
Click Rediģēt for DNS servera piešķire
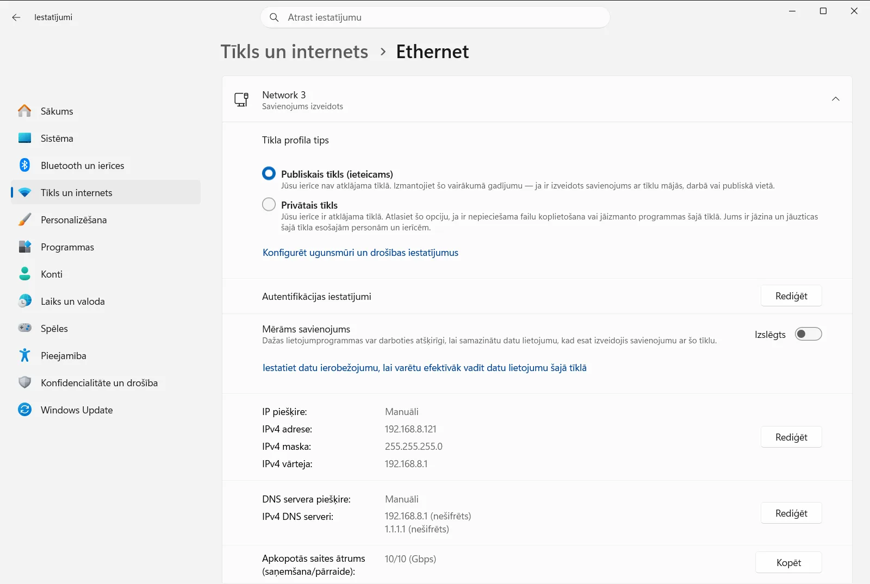pyautogui.click(x=791, y=513)
